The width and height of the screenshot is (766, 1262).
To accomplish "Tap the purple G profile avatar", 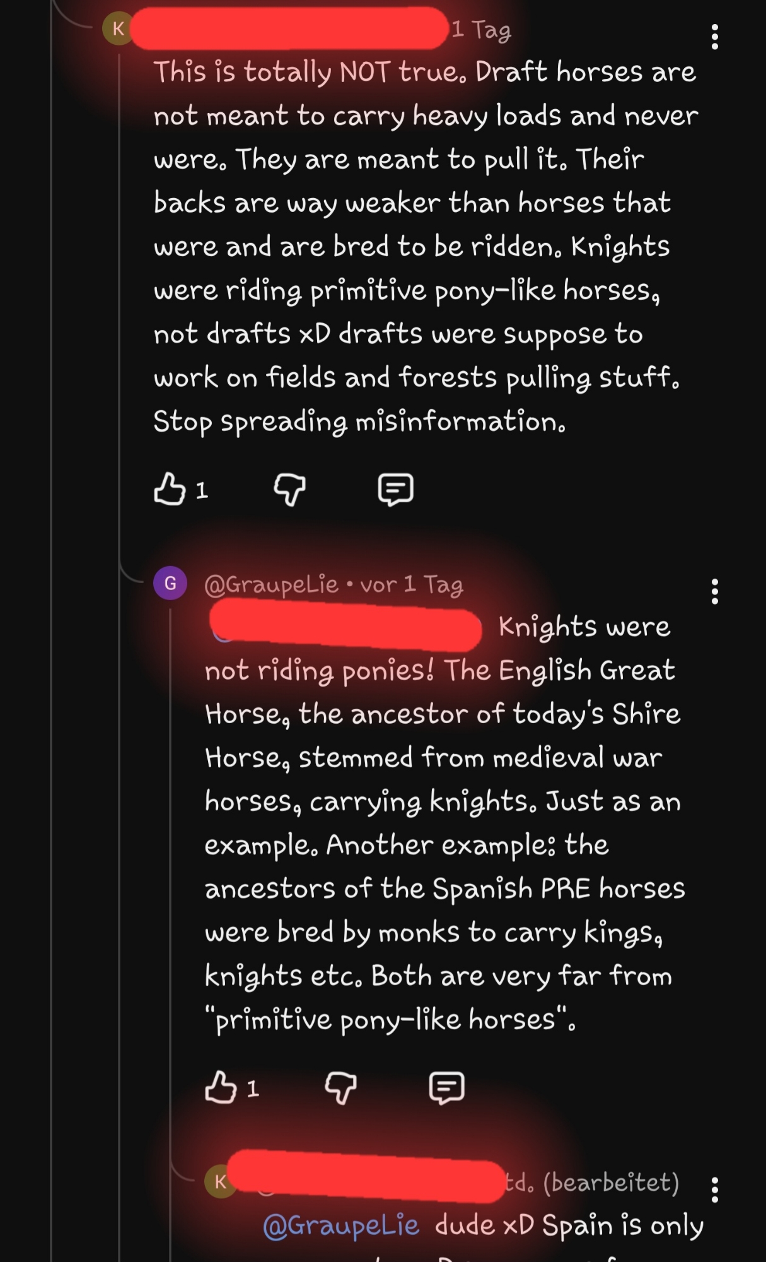I will (x=170, y=583).
